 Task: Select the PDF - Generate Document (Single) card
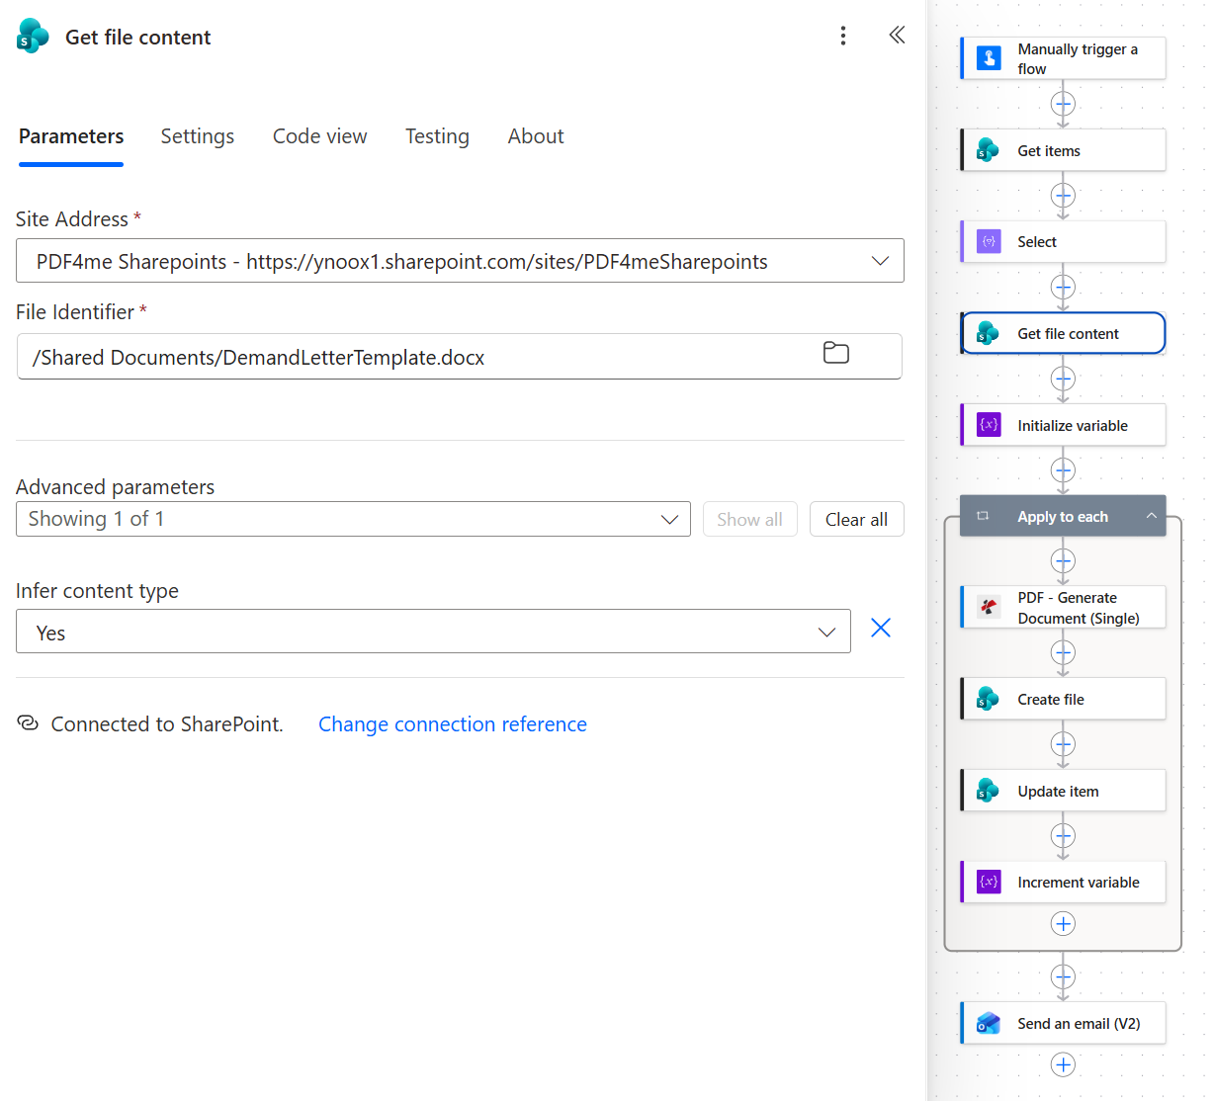(x=1063, y=607)
